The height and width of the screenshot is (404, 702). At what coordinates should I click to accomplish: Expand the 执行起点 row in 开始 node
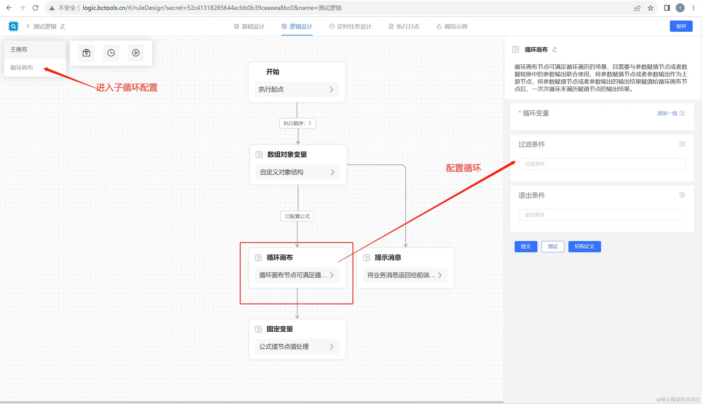(x=331, y=90)
